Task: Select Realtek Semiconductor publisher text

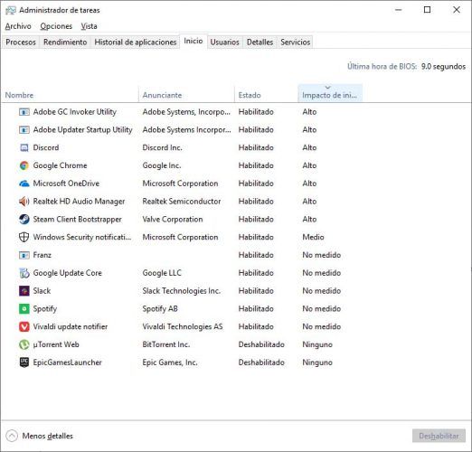Action: click(x=182, y=202)
